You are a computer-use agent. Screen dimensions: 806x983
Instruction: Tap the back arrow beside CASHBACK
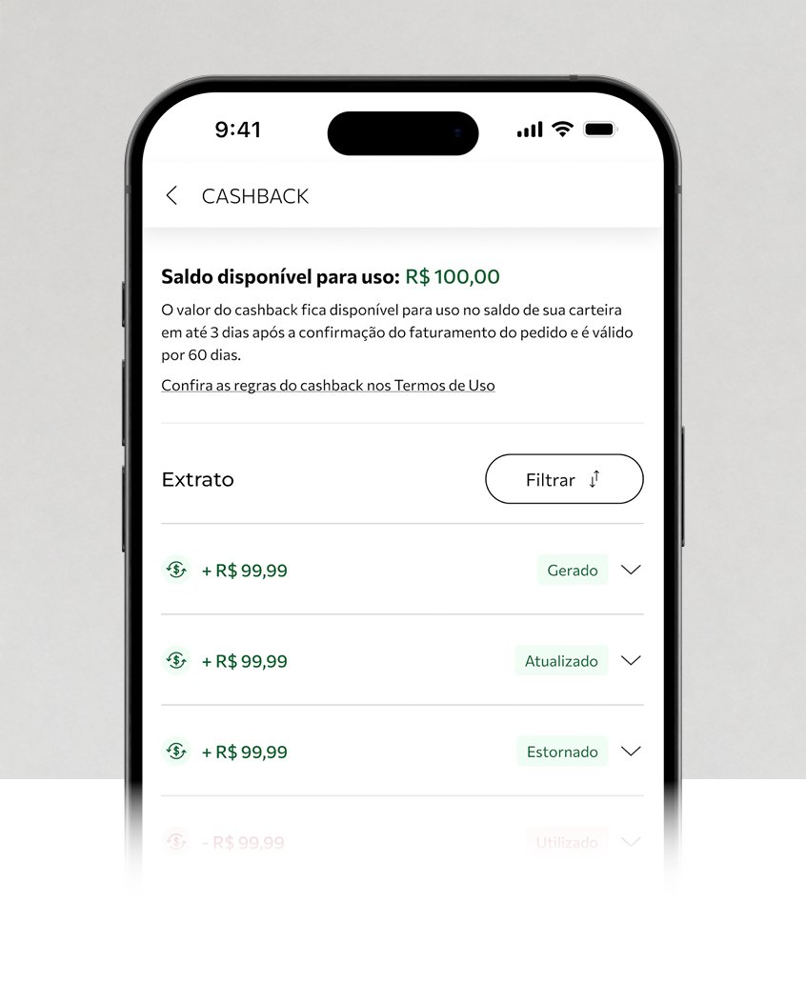tap(171, 195)
